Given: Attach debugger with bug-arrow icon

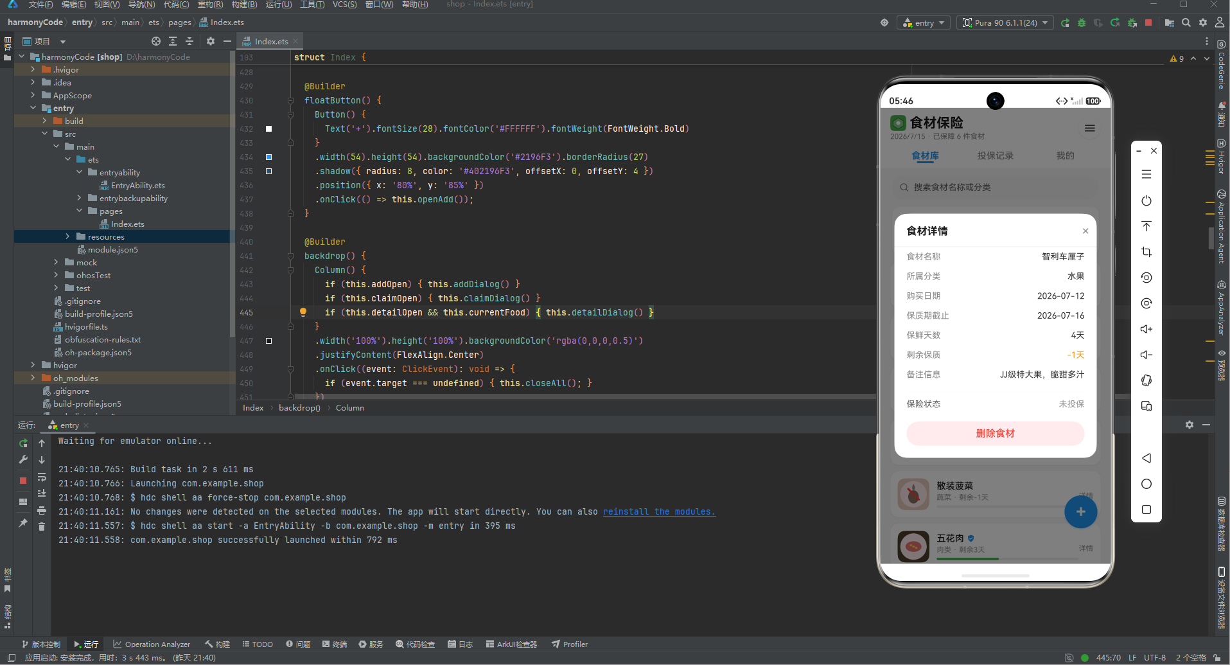Looking at the screenshot, I should pos(1132,22).
